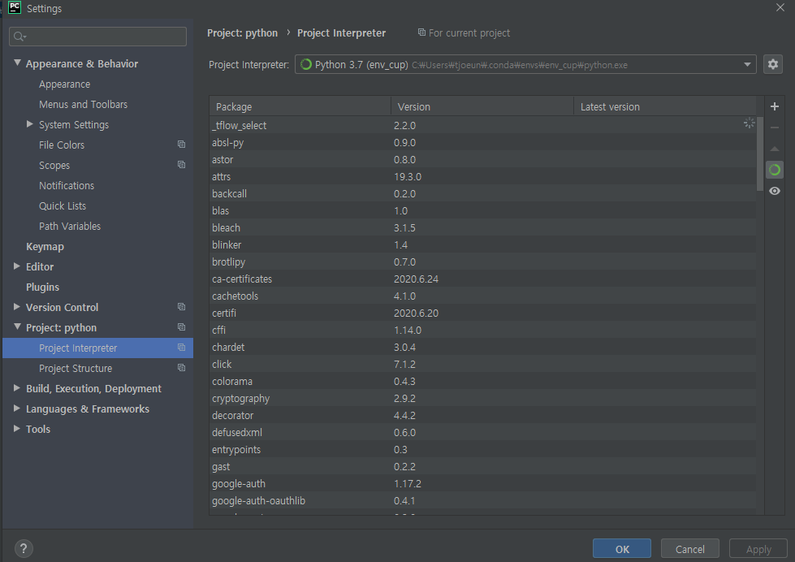Select the attrs package row
This screenshot has width=795, height=562.
[482, 176]
